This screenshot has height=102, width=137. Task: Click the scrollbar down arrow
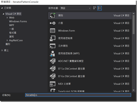(x=134, y=90)
